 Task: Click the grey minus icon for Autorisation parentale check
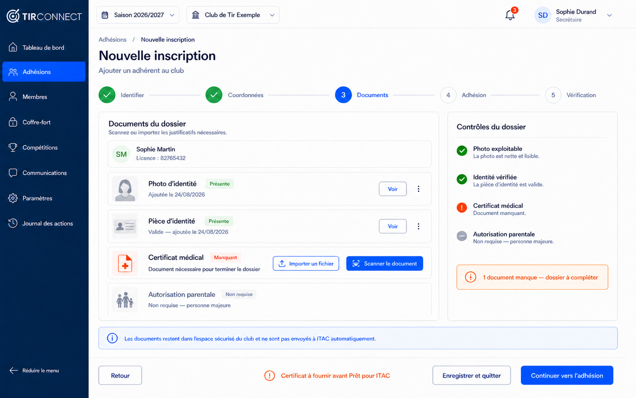coord(462,236)
